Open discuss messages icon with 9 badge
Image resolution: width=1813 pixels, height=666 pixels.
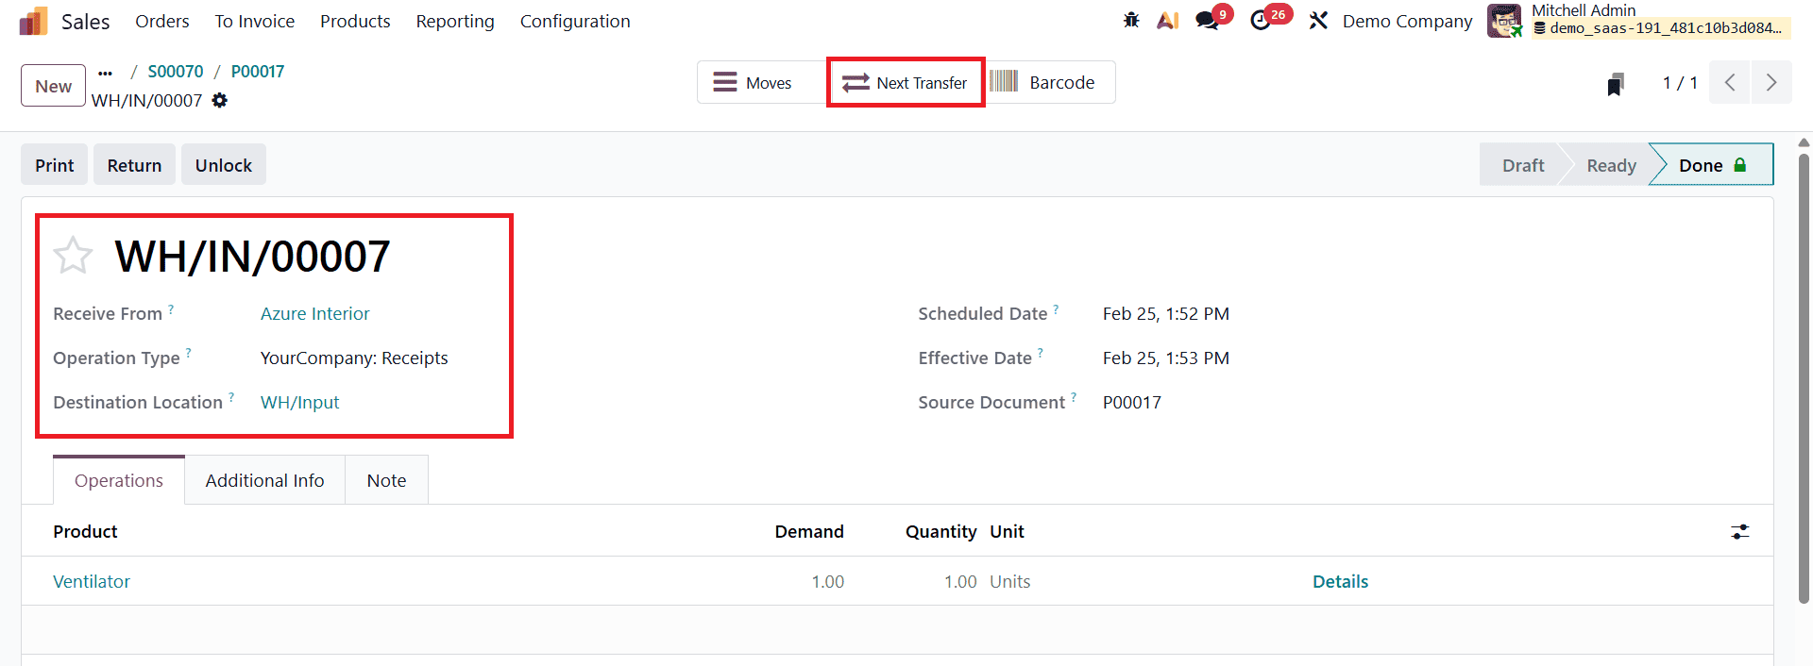1207,20
